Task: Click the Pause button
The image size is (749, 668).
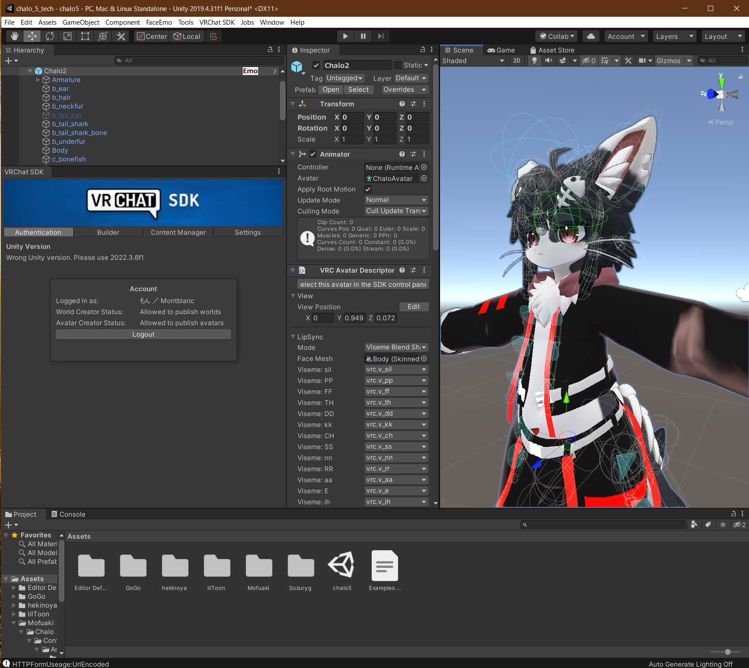Action: (x=363, y=36)
